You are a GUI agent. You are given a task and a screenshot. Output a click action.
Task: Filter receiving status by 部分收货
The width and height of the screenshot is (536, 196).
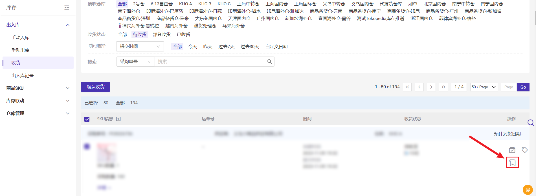click(x=162, y=34)
